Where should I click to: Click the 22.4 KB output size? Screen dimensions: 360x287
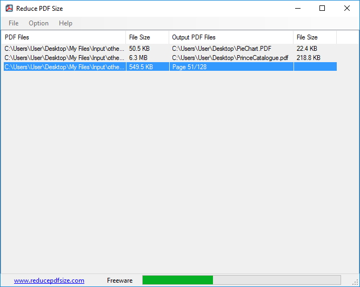(306, 49)
